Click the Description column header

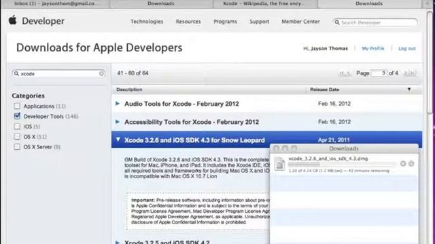click(129, 89)
